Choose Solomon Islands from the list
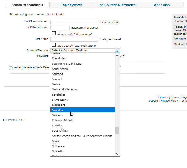Screen dimensions: 187x168 82,121
